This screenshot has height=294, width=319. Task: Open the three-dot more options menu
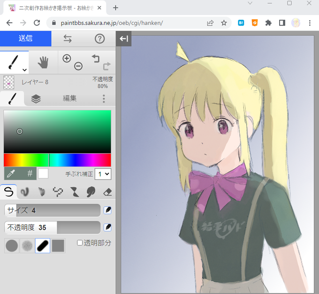(104, 98)
